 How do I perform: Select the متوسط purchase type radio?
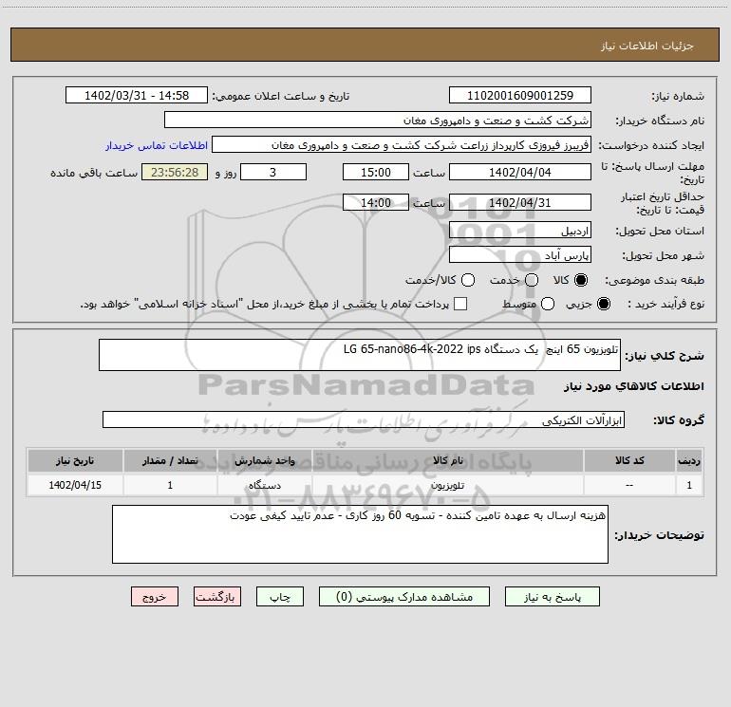pos(548,304)
